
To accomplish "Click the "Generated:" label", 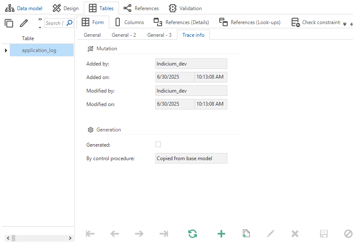I will pos(98,145).
